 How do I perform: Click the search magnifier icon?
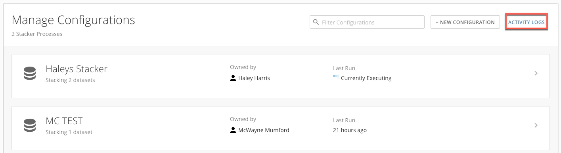[x=316, y=22]
